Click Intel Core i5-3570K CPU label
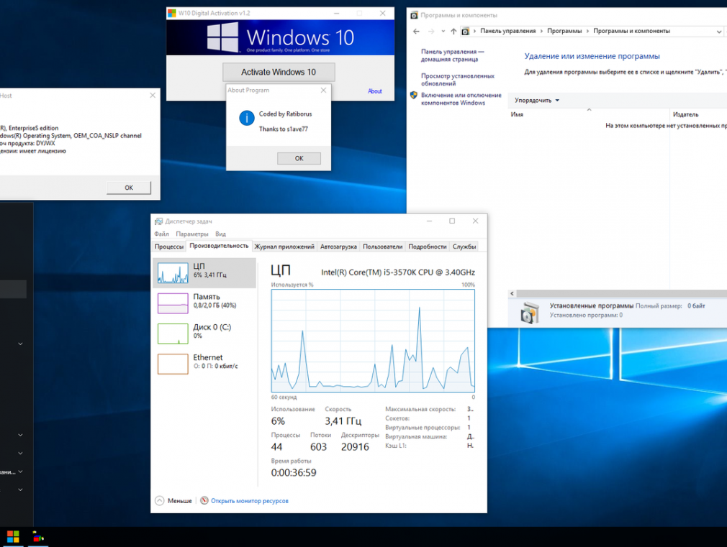The width and height of the screenshot is (727, 547). [398, 272]
